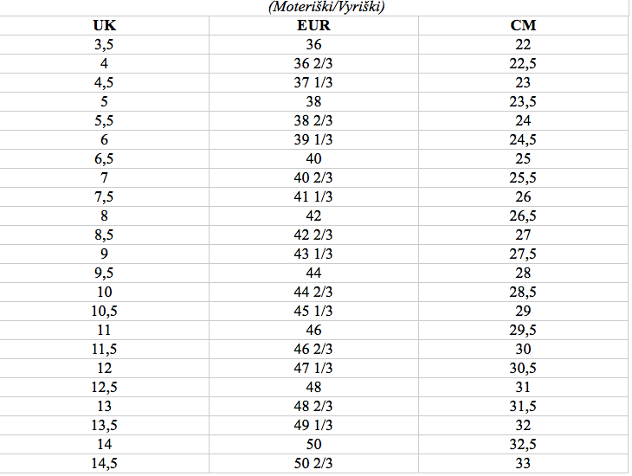This screenshot has width=632, height=476.
Task: Select the UK size 3,5 cell
Action: (105, 44)
